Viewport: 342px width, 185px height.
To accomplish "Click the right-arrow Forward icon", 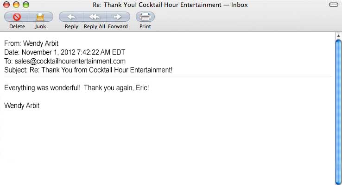I will 118,17.
